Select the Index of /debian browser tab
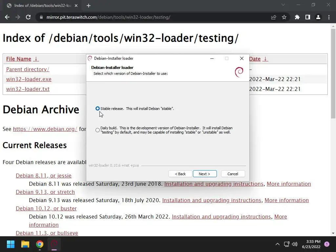 tap(42, 6)
